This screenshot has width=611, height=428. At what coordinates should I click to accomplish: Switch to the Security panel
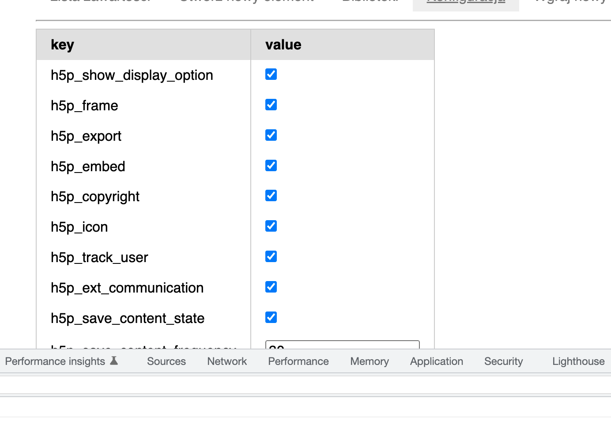(x=503, y=361)
